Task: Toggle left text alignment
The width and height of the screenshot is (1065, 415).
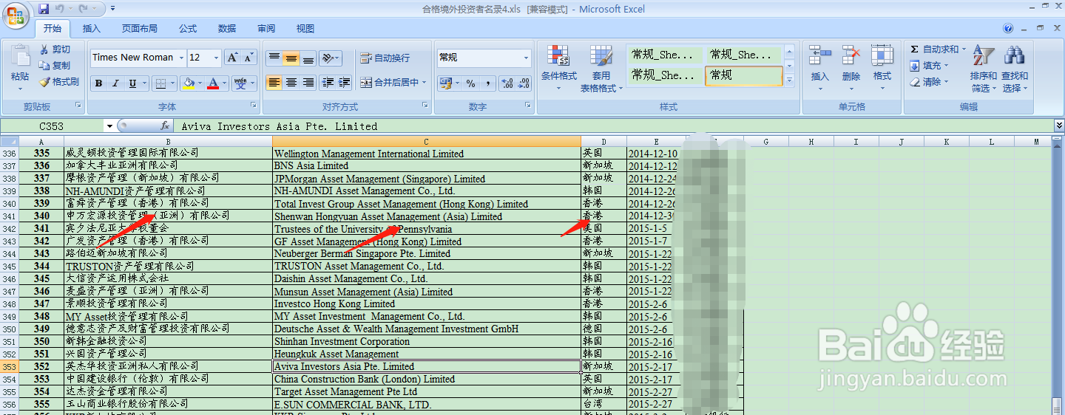Action: (274, 83)
